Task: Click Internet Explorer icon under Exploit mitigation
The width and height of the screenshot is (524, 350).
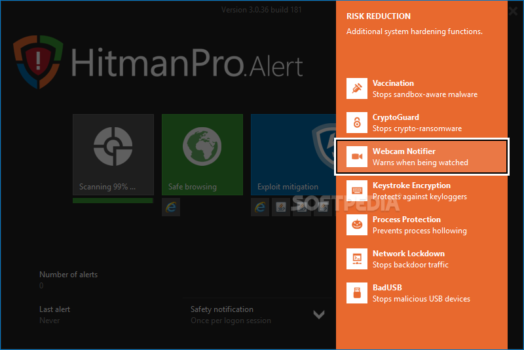Action: [x=260, y=207]
